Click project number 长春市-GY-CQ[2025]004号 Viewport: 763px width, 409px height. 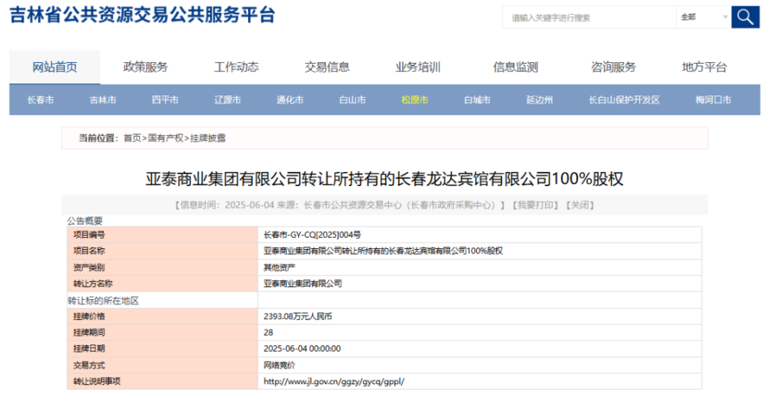[x=312, y=235]
